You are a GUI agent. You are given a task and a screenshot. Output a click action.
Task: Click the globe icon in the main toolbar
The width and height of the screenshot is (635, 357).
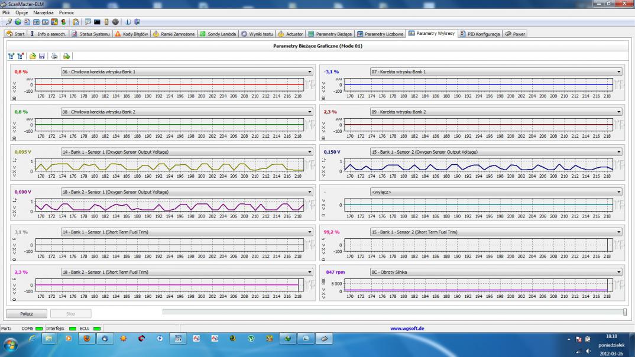click(18, 22)
